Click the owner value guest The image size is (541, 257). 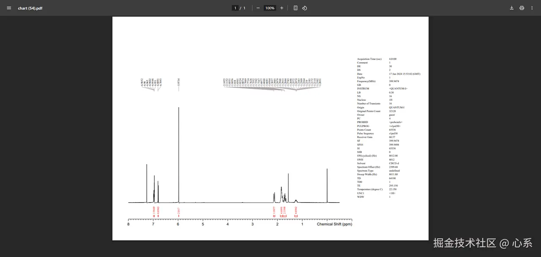click(392, 115)
